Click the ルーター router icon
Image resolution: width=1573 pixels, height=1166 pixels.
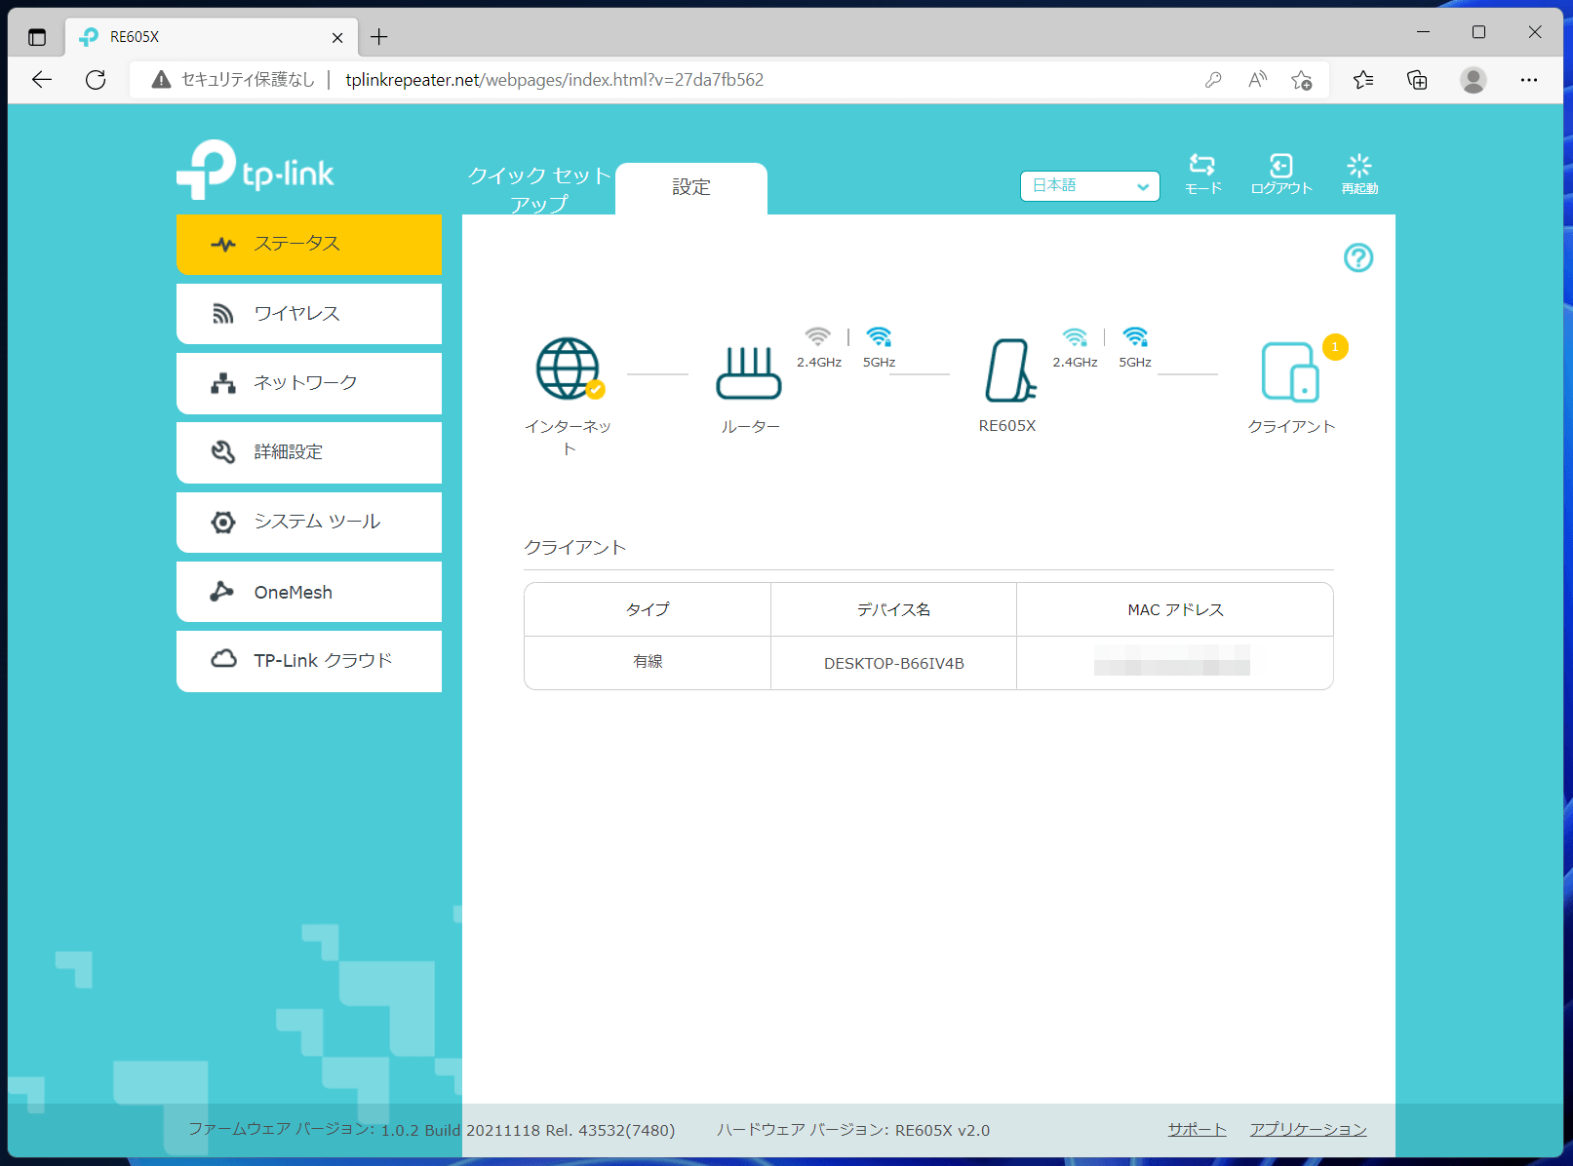click(749, 372)
